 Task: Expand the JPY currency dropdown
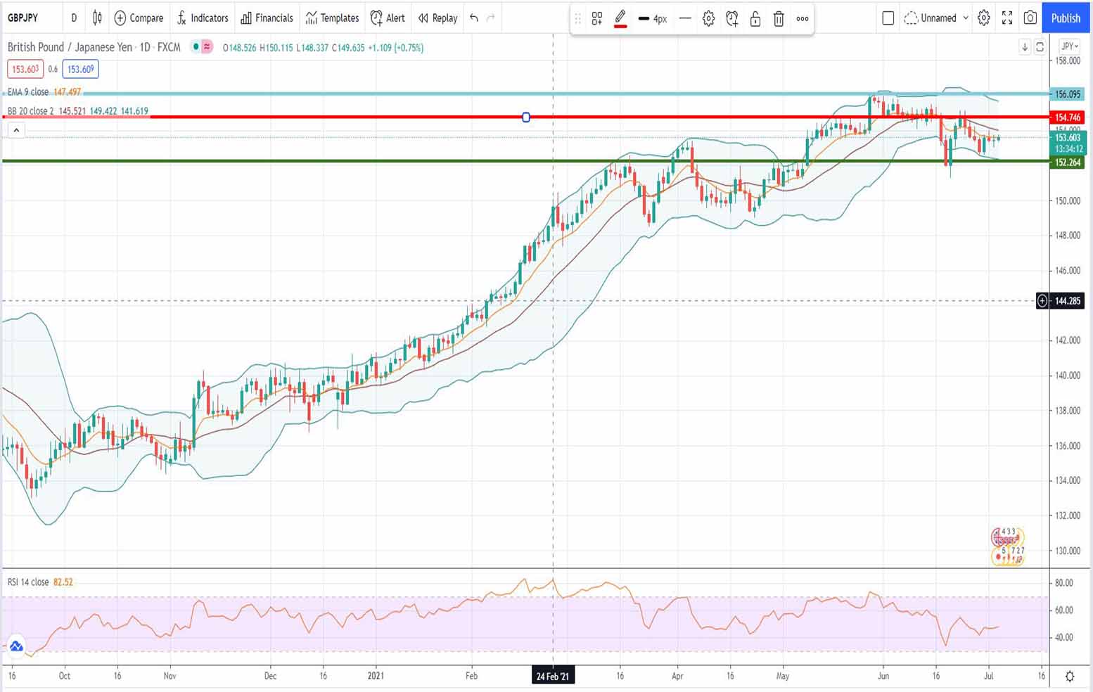(1069, 46)
